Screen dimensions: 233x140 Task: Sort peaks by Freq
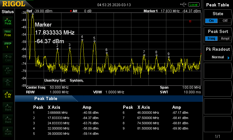211,38
